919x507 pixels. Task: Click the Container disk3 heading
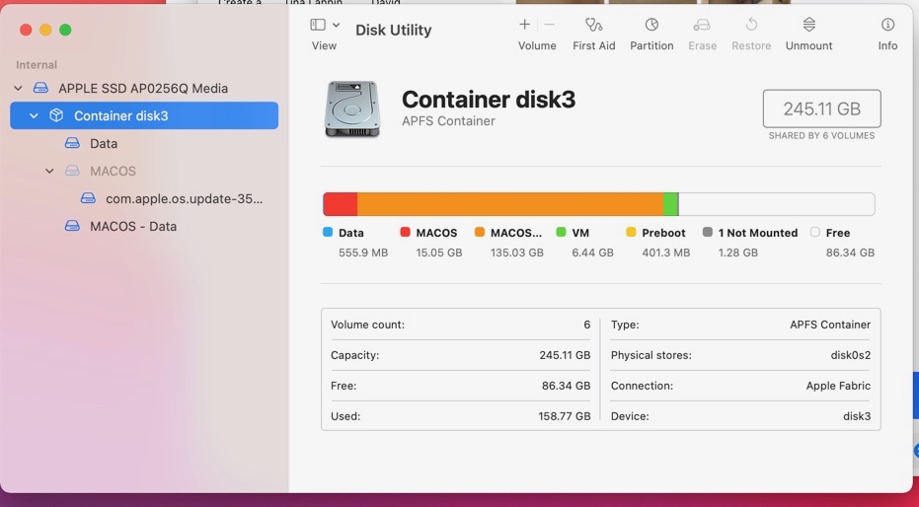[489, 100]
